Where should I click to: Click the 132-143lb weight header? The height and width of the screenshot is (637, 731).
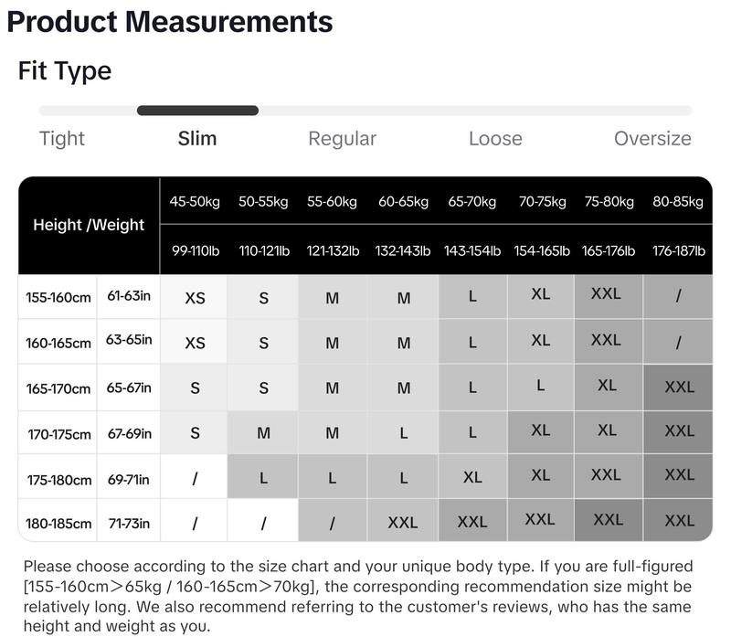tap(403, 251)
